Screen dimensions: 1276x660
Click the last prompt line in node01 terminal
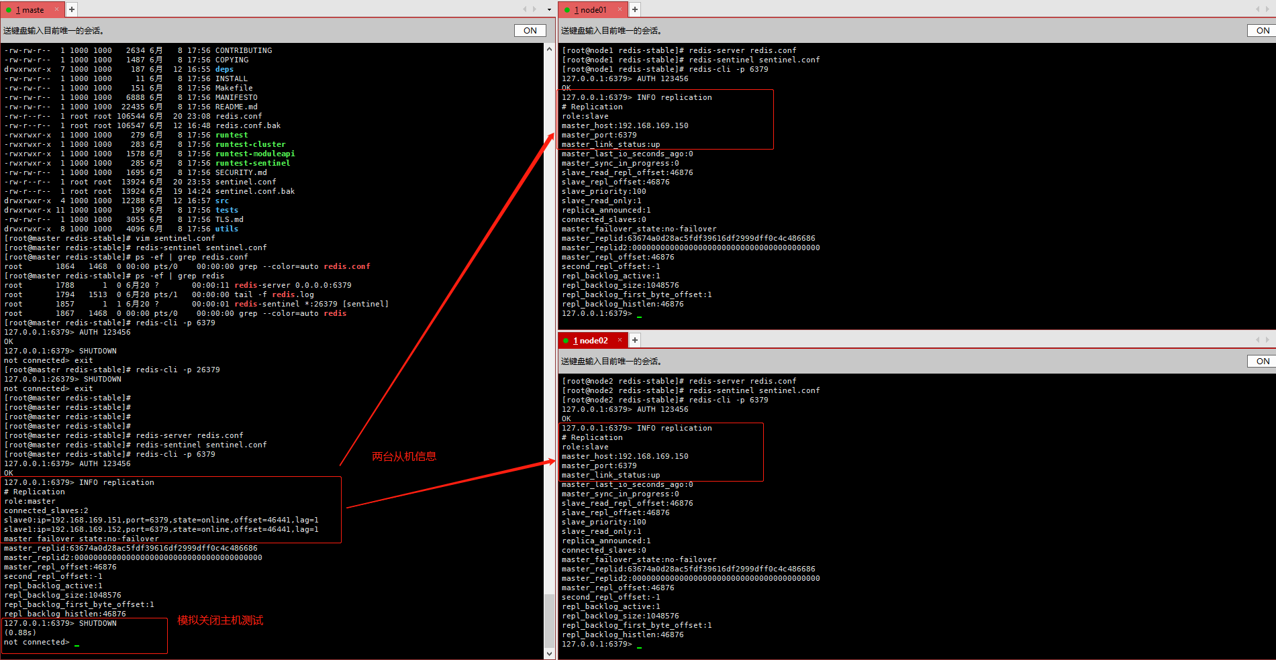click(x=597, y=314)
